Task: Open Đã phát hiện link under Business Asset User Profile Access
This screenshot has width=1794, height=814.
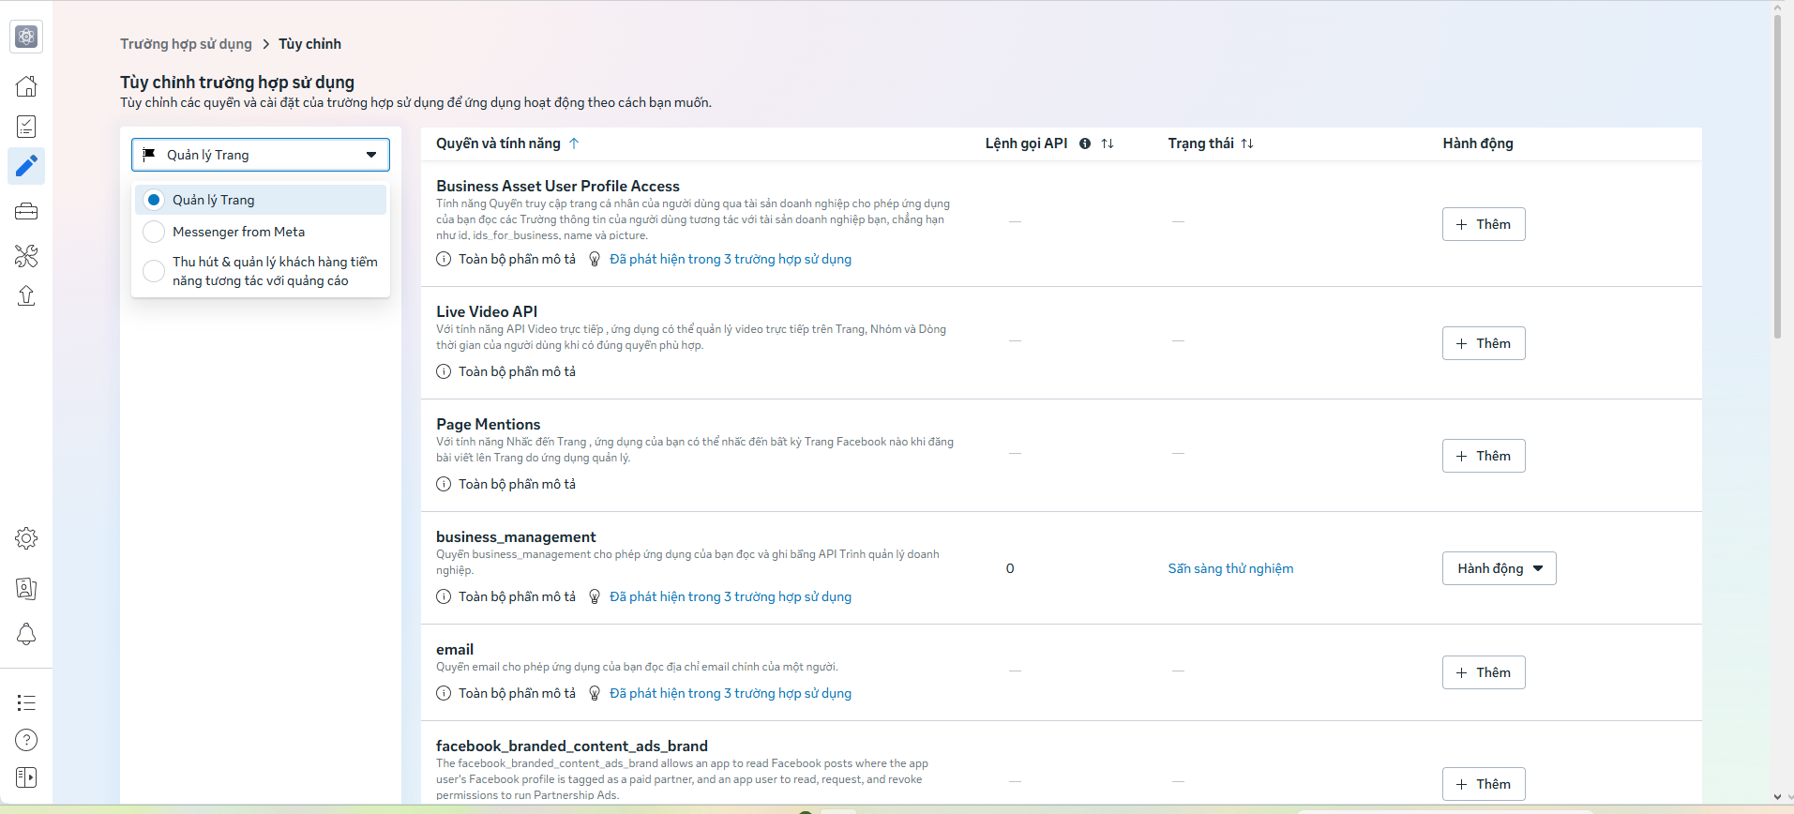Action: click(731, 259)
